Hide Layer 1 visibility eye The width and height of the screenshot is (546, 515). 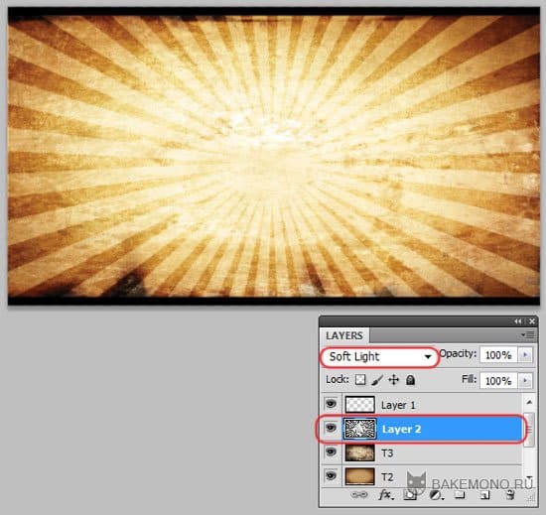pyautogui.click(x=331, y=404)
